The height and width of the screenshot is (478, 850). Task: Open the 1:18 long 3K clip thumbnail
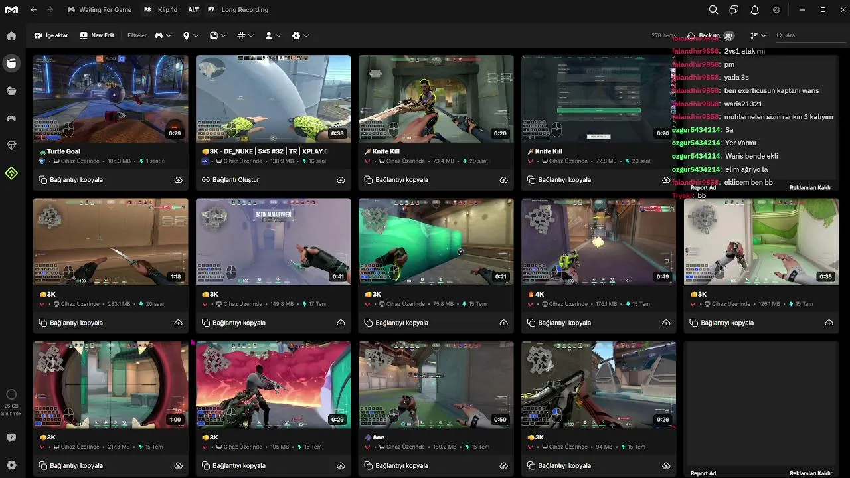[111, 242]
